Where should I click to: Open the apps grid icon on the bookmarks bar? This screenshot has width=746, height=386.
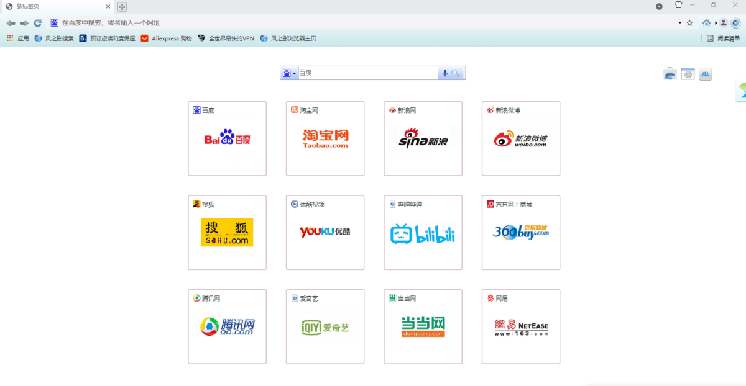[x=9, y=38]
